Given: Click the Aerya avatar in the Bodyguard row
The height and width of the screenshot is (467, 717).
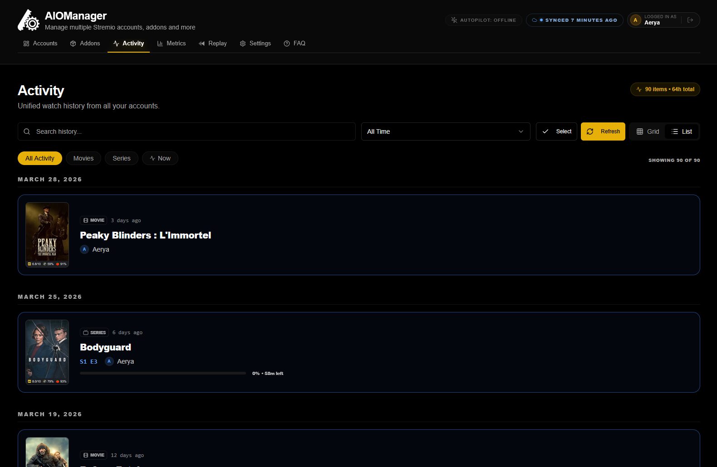Looking at the screenshot, I should pos(109,361).
